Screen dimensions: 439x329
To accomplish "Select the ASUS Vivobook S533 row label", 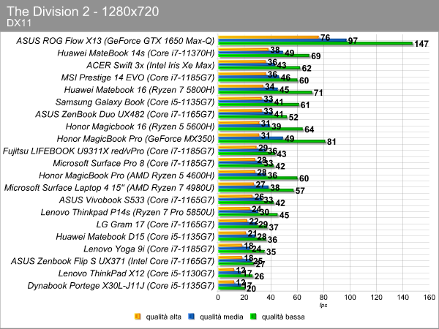I will (137, 200).
